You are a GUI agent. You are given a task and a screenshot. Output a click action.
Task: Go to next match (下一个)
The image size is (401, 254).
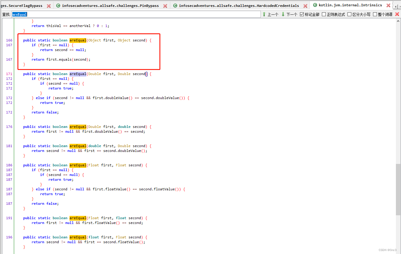click(x=289, y=14)
